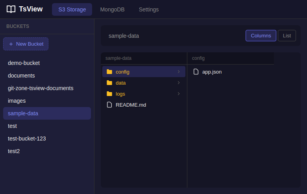Open the Settings tab
Image resolution: width=307 pixels, height=194 pixels.
(x=149, y=9)
